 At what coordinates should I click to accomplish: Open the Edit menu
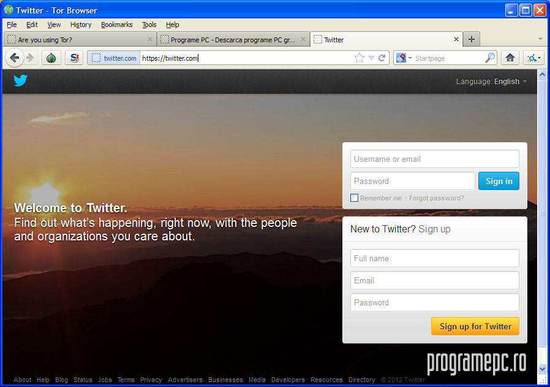pyautogui.click(x=32, y=25)
